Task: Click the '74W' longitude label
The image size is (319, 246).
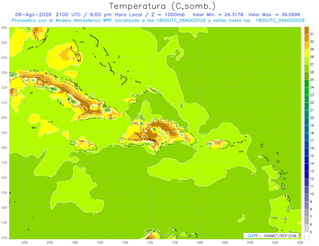Action: (125, 243)
